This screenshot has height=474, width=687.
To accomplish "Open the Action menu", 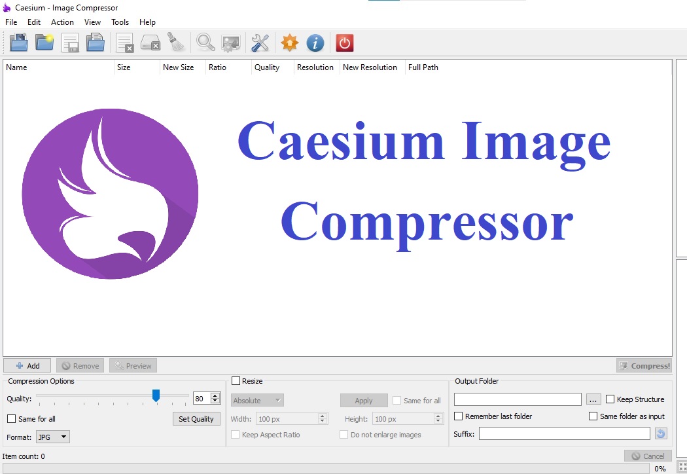I will [63, 22].
